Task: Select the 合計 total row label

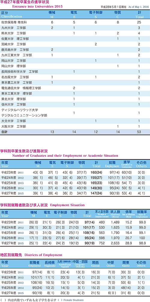Action: tap(4, 132)
